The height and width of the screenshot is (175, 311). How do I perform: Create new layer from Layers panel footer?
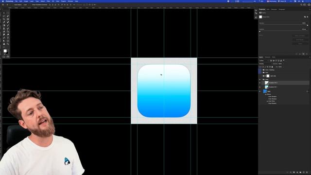pos(304,172)
